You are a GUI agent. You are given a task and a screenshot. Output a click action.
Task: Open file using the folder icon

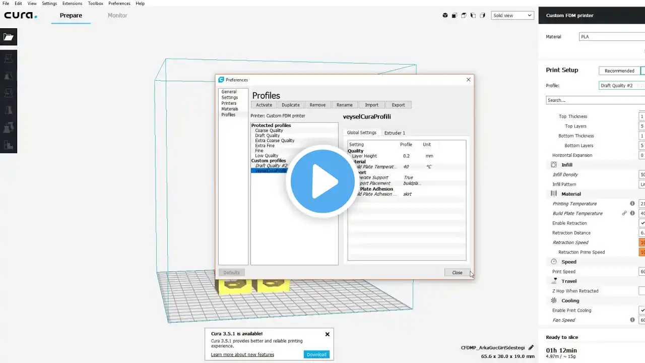[9, 37]
